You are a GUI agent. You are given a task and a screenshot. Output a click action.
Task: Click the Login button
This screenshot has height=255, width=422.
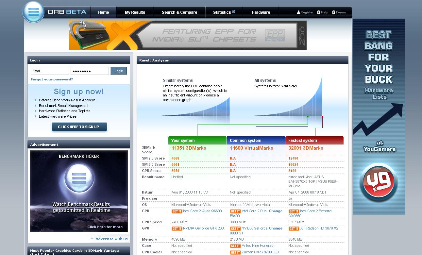click(119, 71)
